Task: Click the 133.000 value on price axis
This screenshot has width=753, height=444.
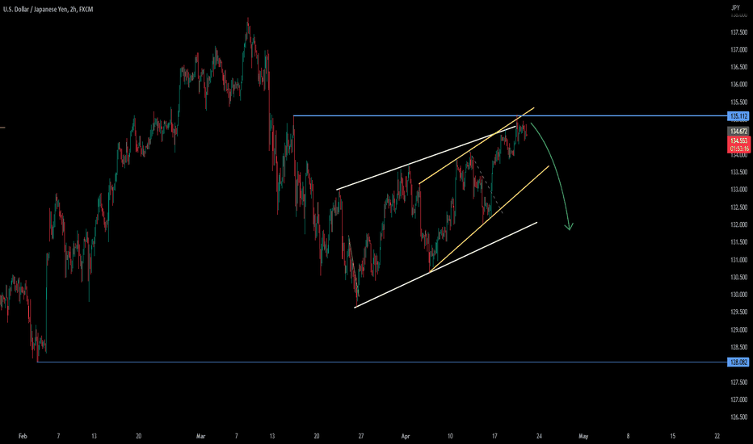Action: point(738,190)
